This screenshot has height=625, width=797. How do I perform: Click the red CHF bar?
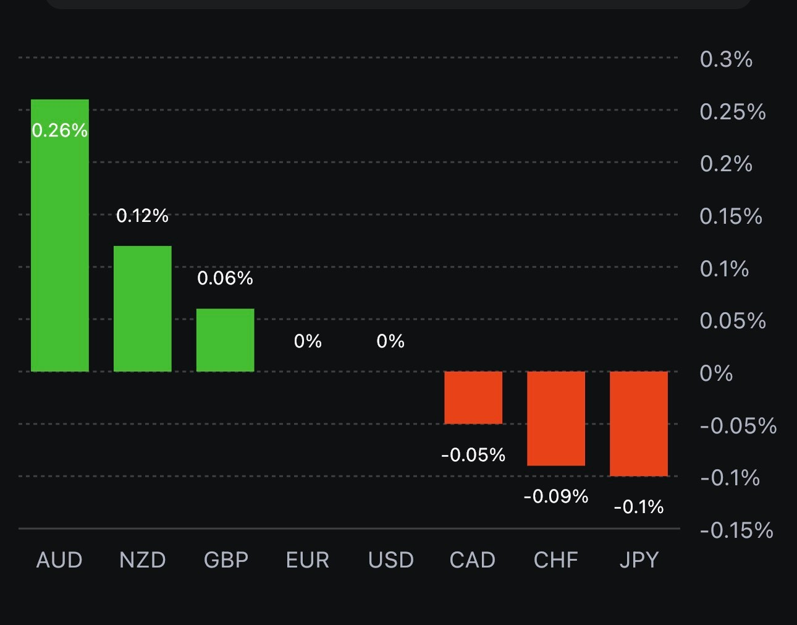[x=555, y=419]
